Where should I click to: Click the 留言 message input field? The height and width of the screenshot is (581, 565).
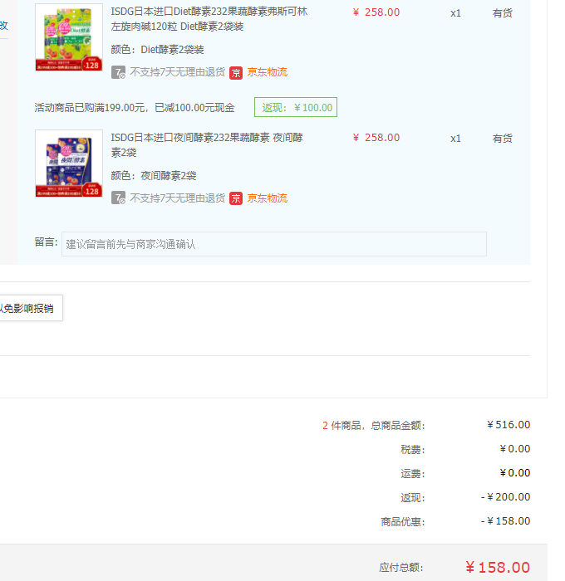point(274,244)
